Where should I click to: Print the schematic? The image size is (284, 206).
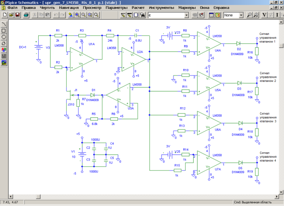(x=26, y=15)
